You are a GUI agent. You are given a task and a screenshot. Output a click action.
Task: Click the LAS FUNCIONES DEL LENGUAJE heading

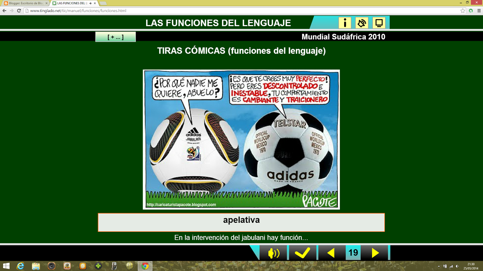[x=218, y=23]
